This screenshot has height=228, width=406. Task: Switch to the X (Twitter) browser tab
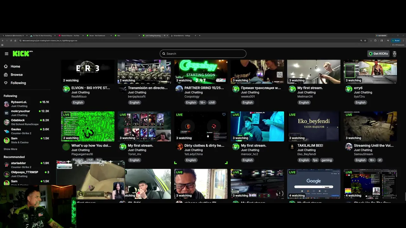click(14, 35)
